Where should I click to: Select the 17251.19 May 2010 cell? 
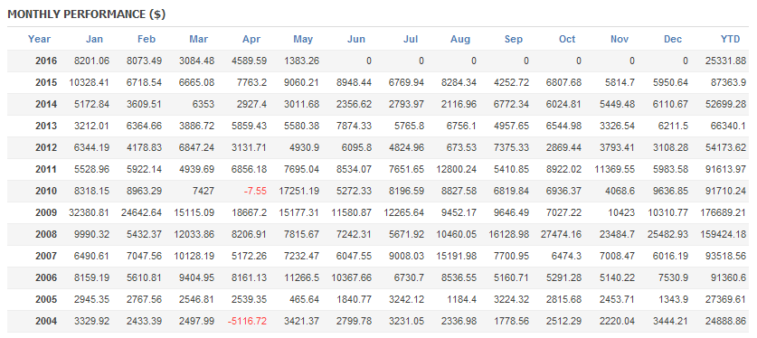[298, 192]
